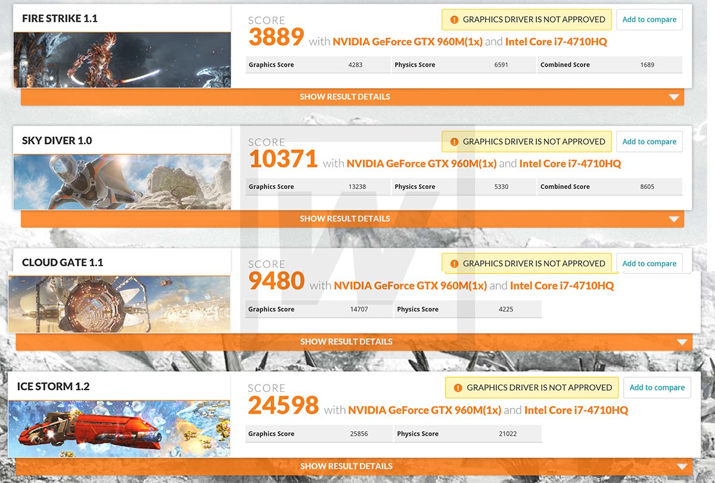
Task: Click GTX 960M link in Ice Storm result
Action: pos(424,410)
